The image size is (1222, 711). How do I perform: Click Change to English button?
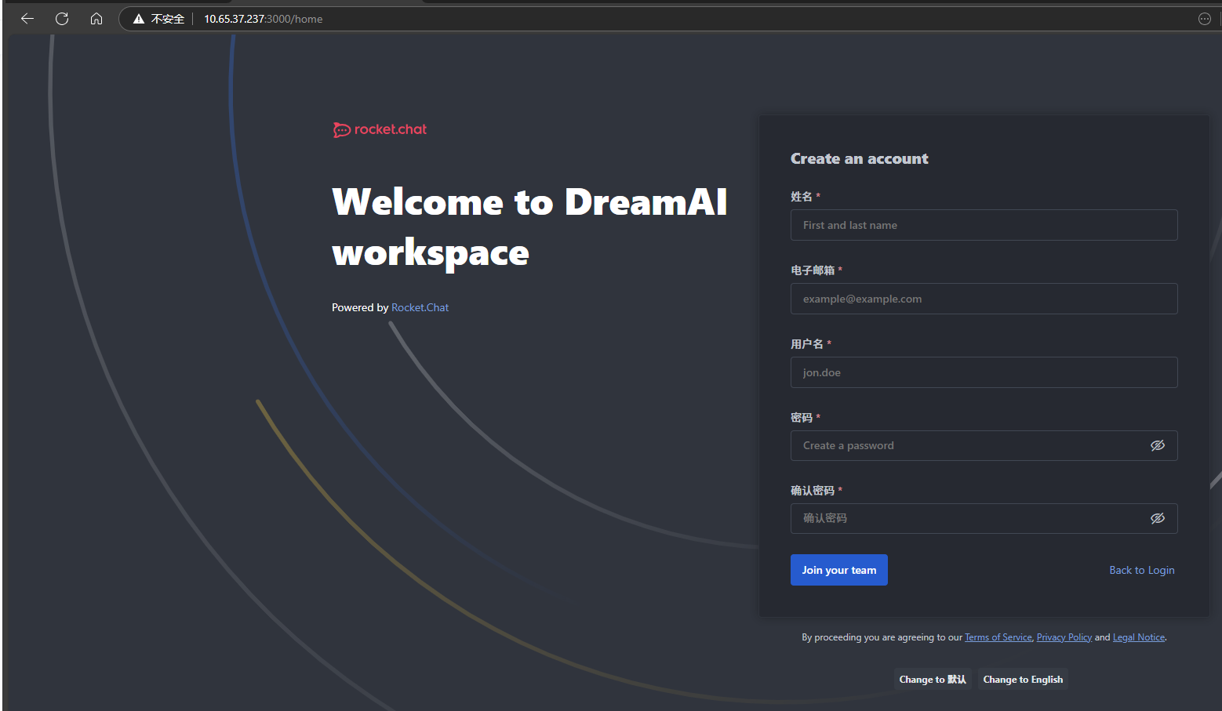tap(1023, 680)
